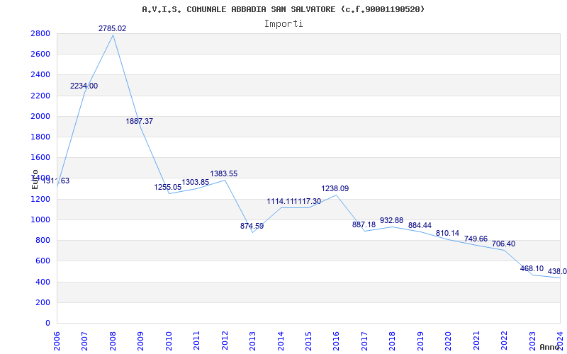The width and height of the screenshot is (567, 354).
Task: Click the 1000 y-axis tick label
Action: 40,219
